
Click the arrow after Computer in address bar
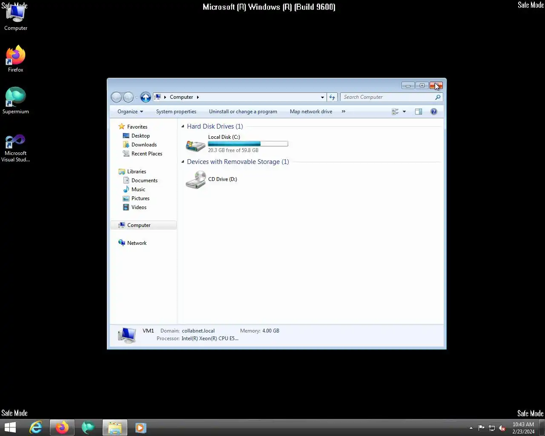(x=198, y=97)
